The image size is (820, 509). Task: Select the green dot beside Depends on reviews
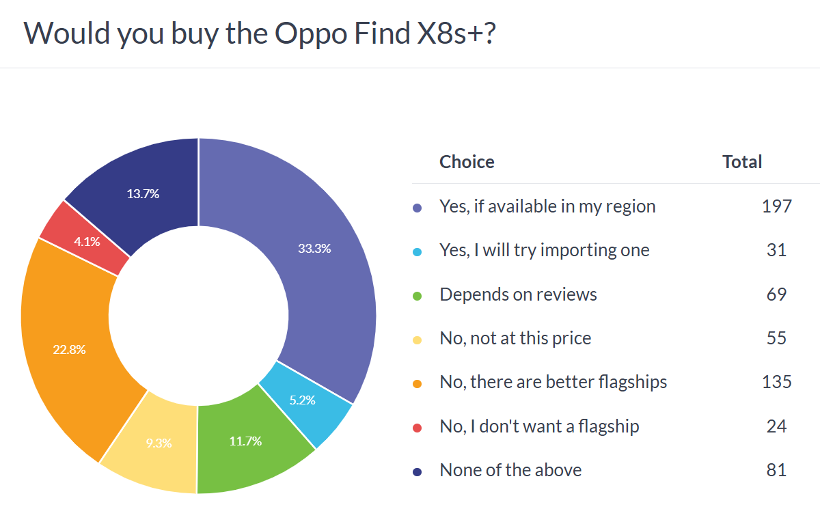point(418,296)
